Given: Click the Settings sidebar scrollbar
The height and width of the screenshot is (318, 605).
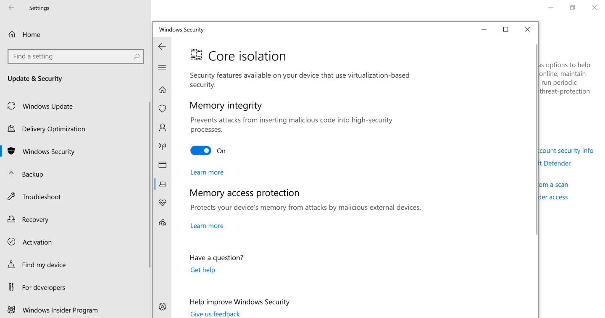Looking at the screenshot, I should click(150, 185).
